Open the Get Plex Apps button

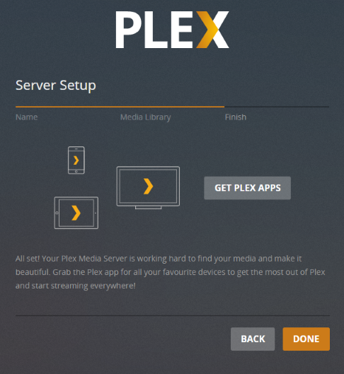[x=247, y=188]
